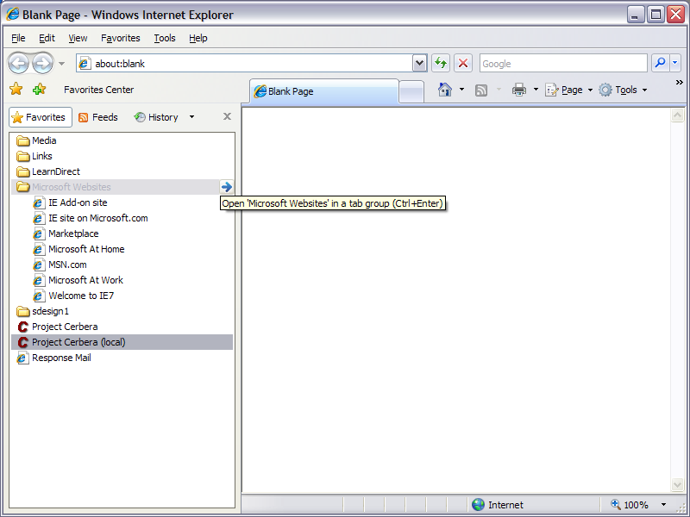This screenshot has width=690, height=517.
Task: Open the address bar dropdown arrow
Action: tap(419, 63)
